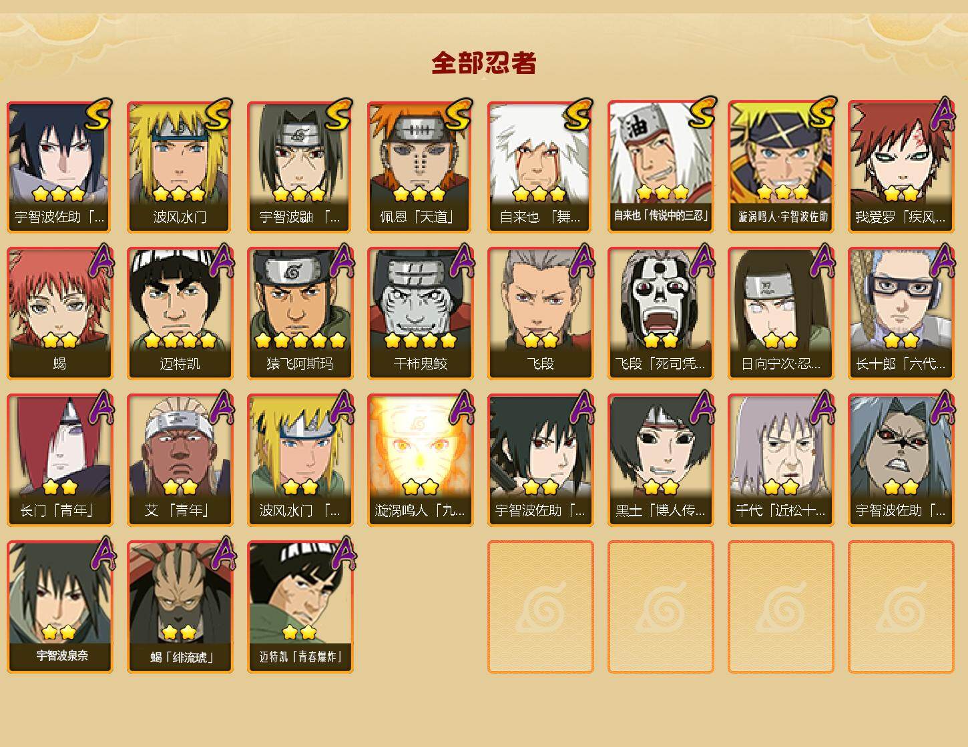Select the 艾「青年」 ninja card
Viewport: 968px width, 747px height.
point(180,460)
